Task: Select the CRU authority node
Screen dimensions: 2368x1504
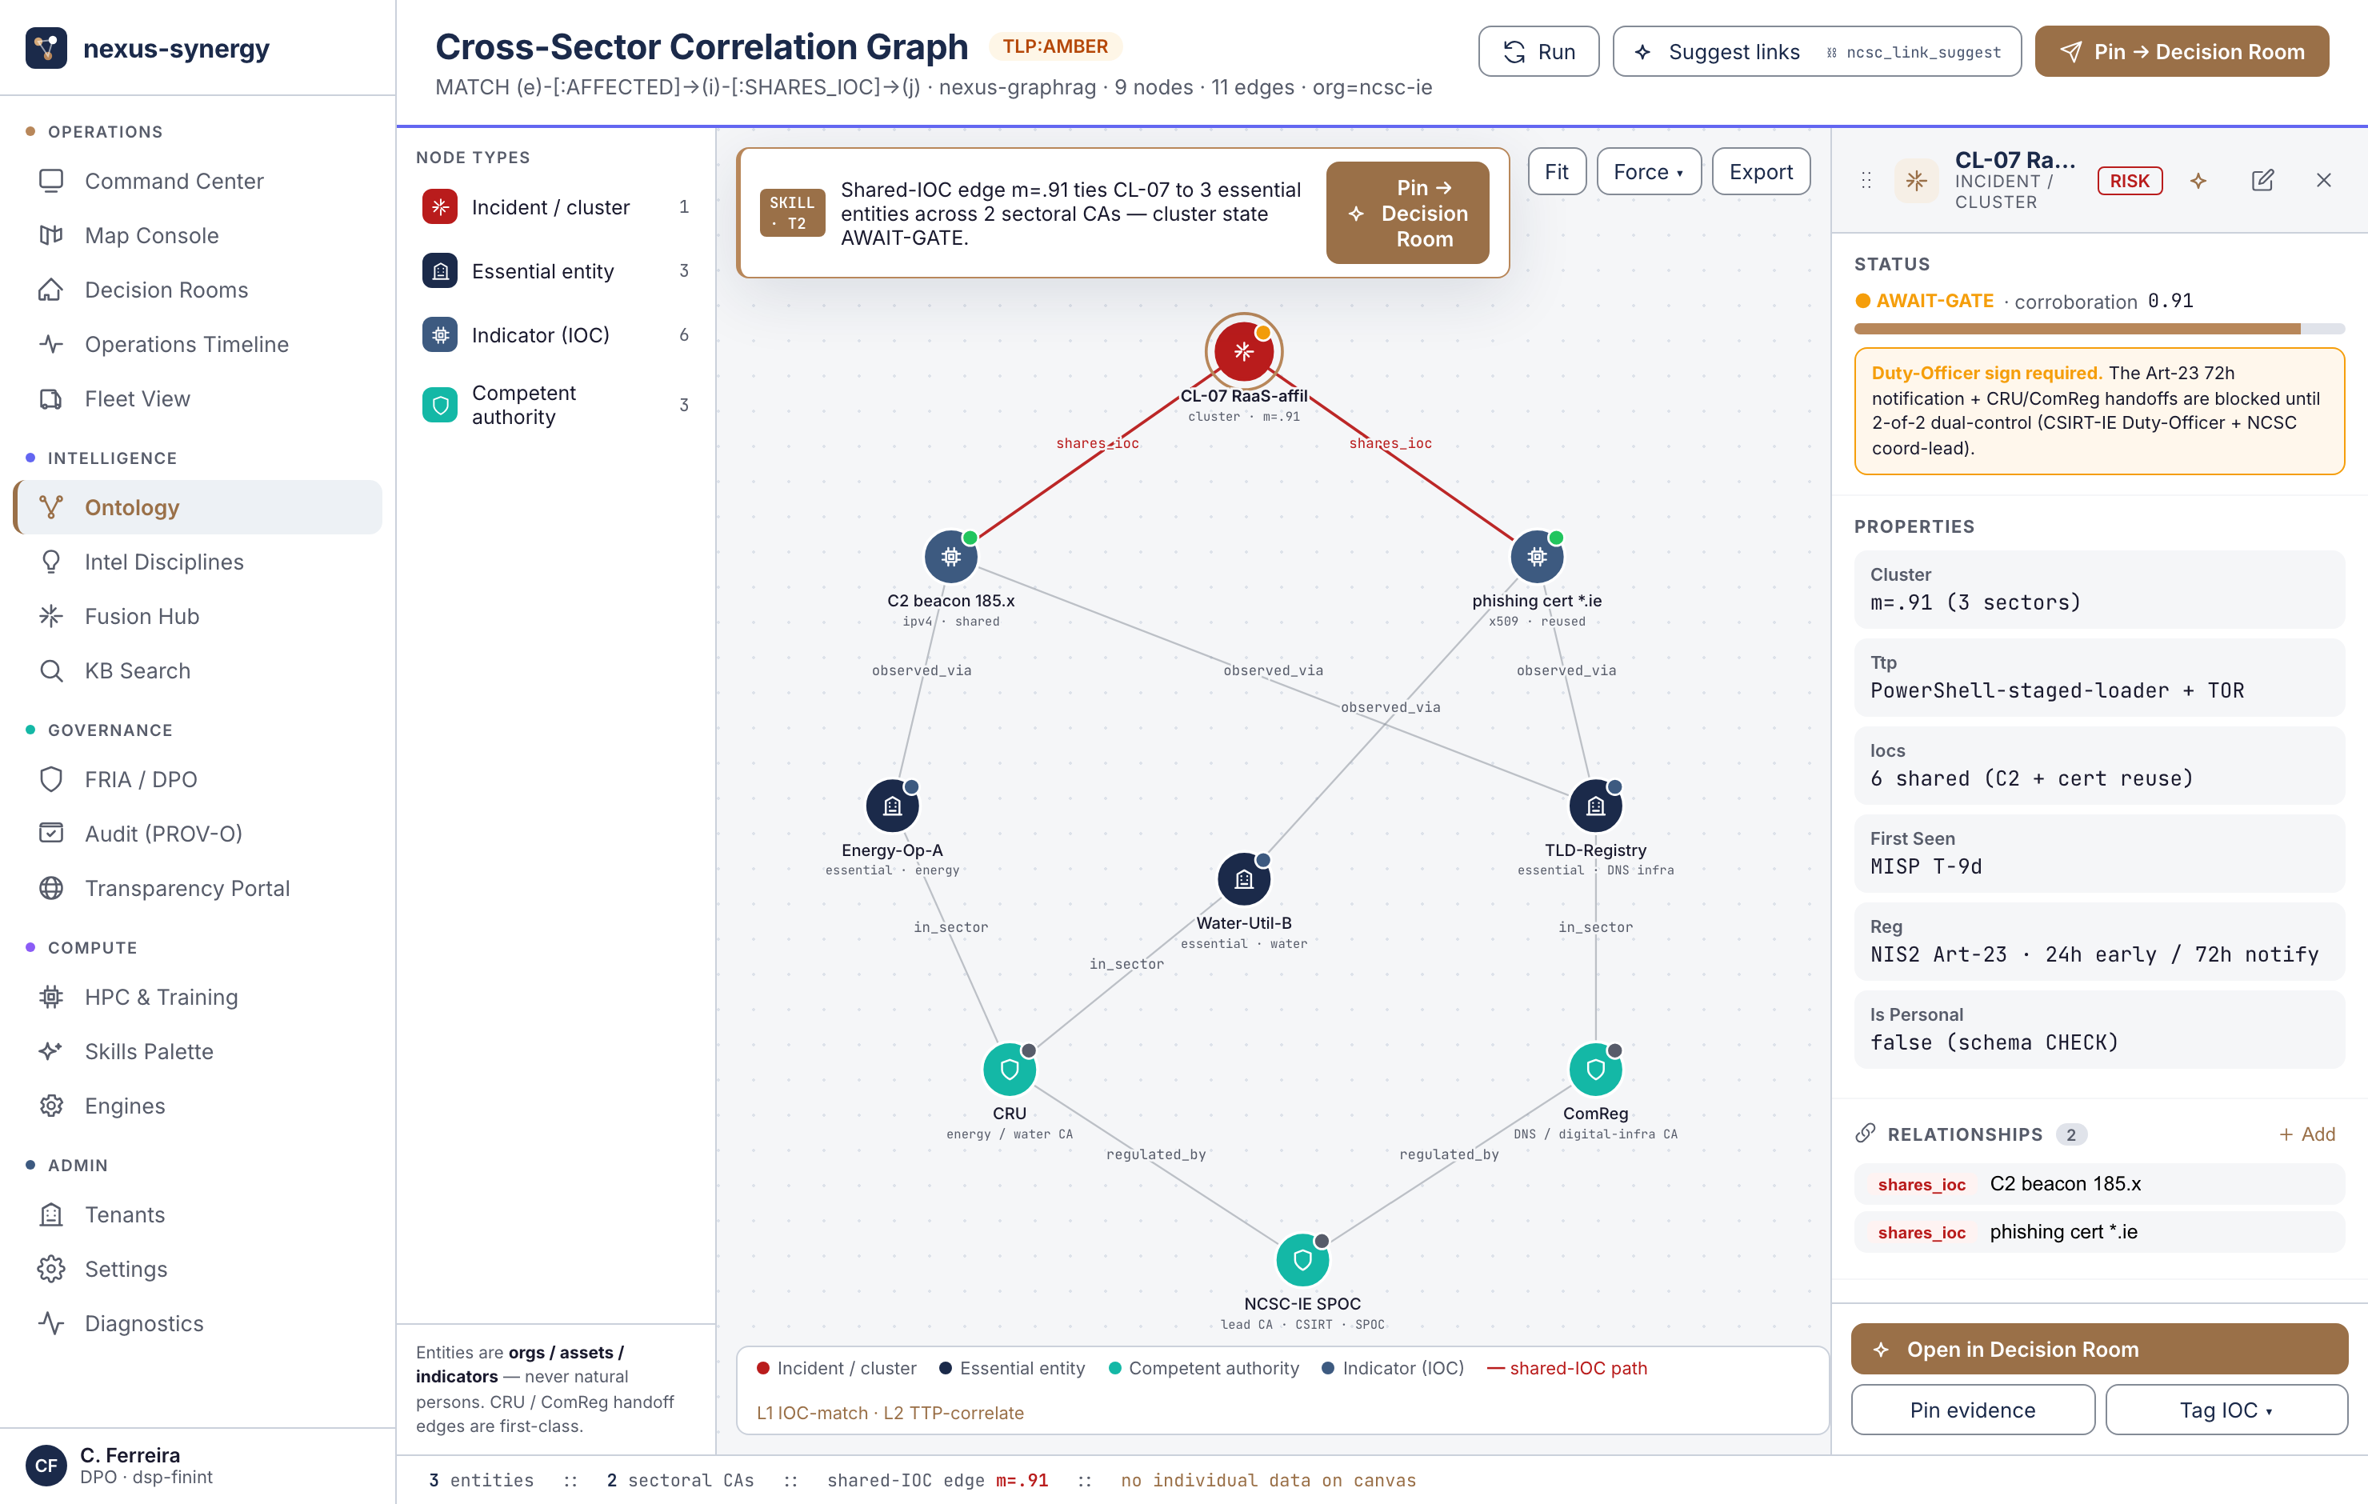Action: 1009,1070
